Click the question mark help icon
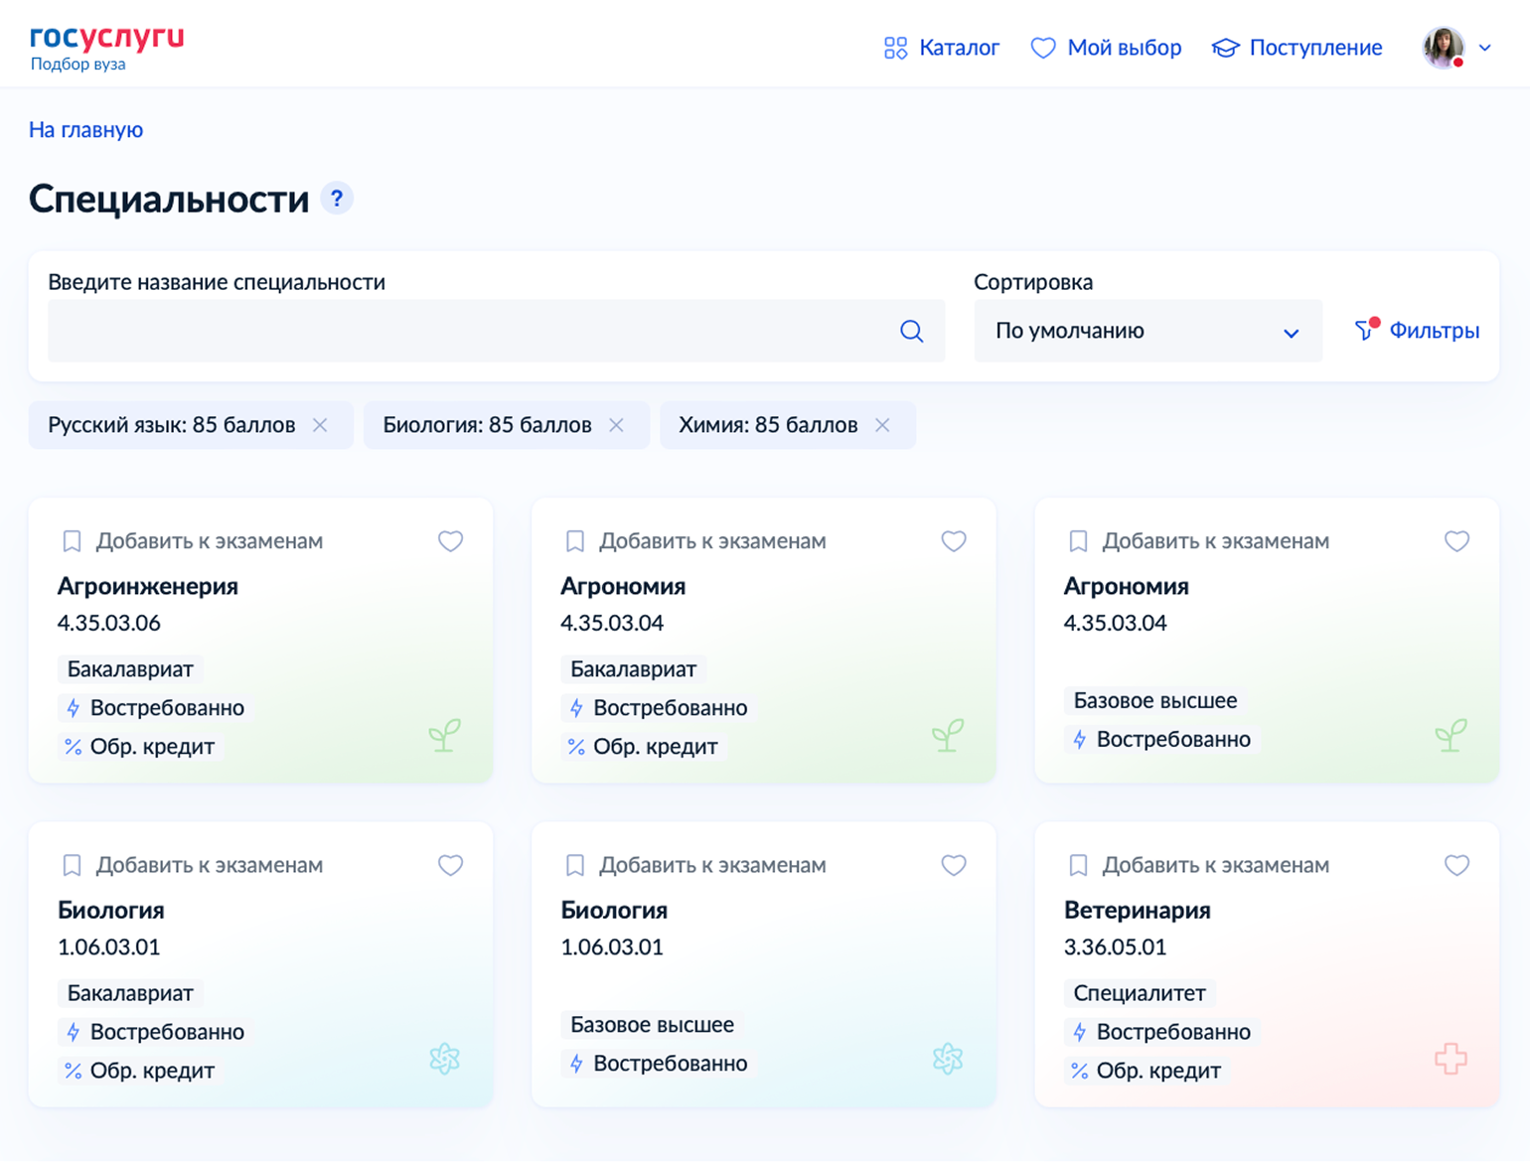 pos(337,199)
